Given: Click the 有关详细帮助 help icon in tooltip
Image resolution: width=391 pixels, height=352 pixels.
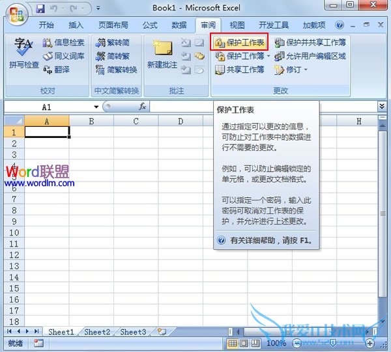Looking at the screenshot, I should tap(221, 240).
